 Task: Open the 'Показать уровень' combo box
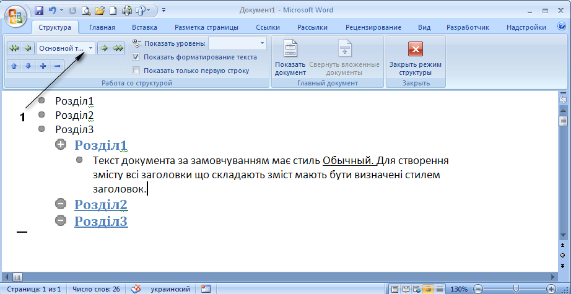click(x=237, y=43)
